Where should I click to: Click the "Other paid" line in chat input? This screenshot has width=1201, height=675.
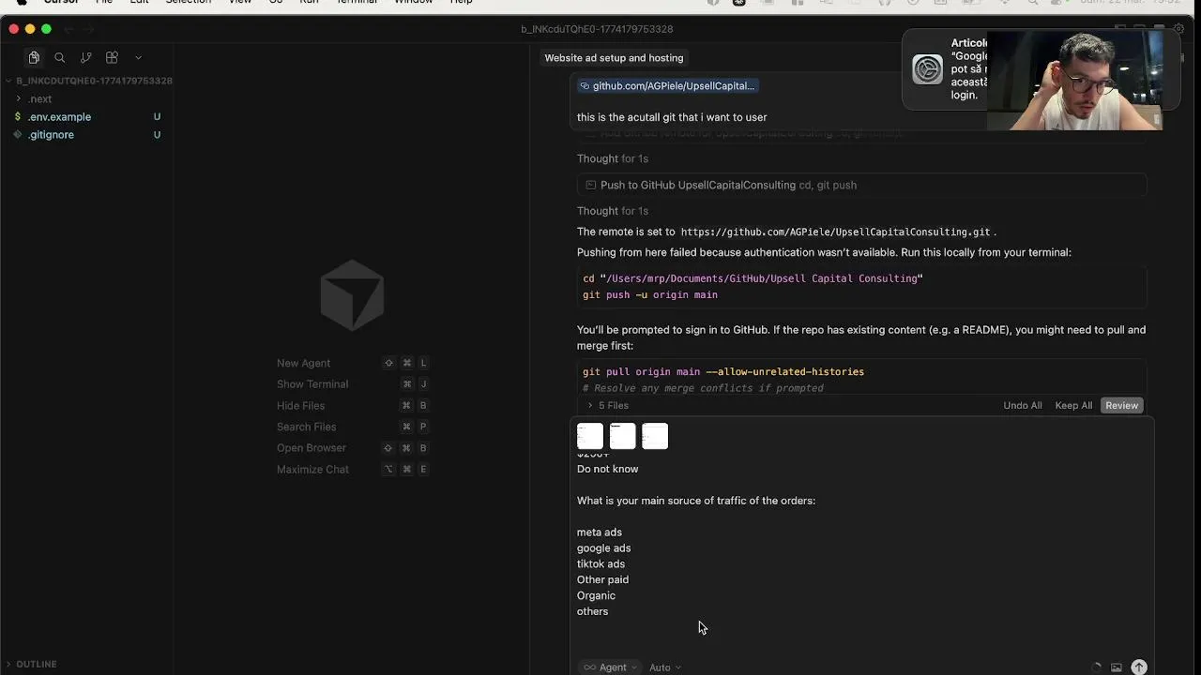point(602,579)
